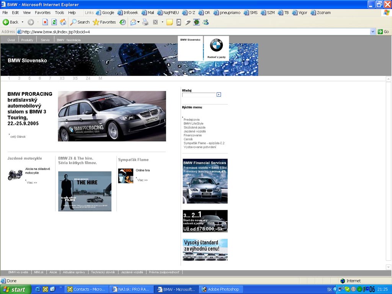Expand the address bar history dropdown
This screenshot has width=392, height=294.
click(373, 32)
